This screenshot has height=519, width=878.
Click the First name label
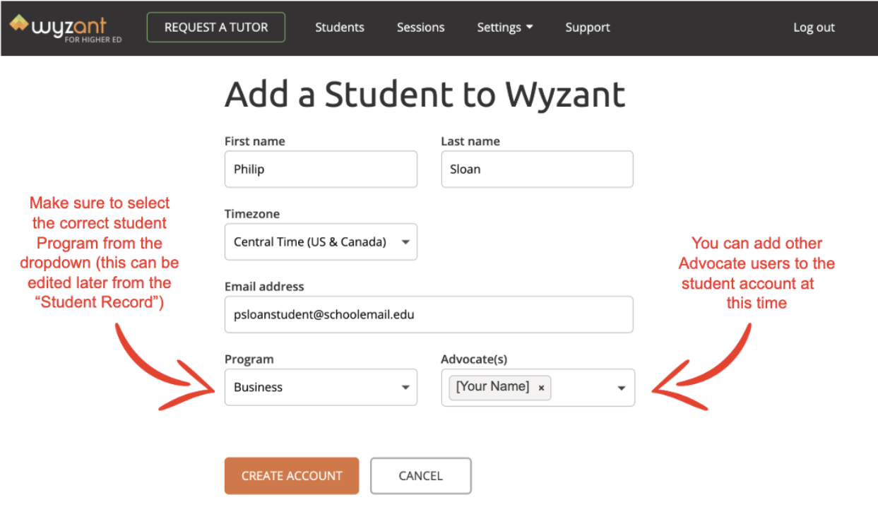(x=255, y=141)
